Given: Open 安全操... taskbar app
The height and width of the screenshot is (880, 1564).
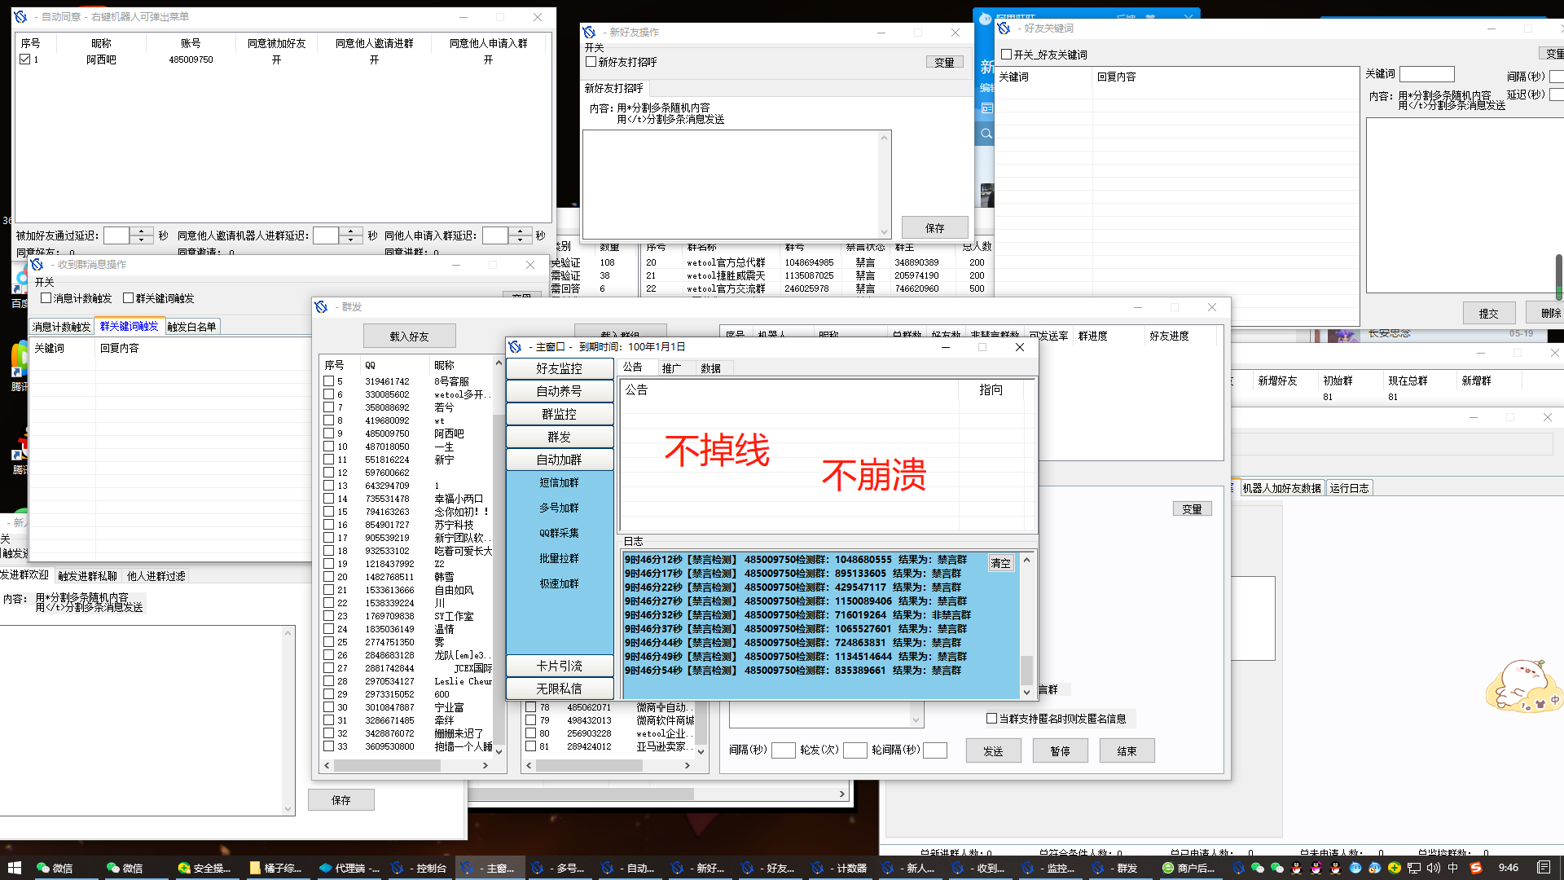Looking at the screenshot, I should point(204,868).
